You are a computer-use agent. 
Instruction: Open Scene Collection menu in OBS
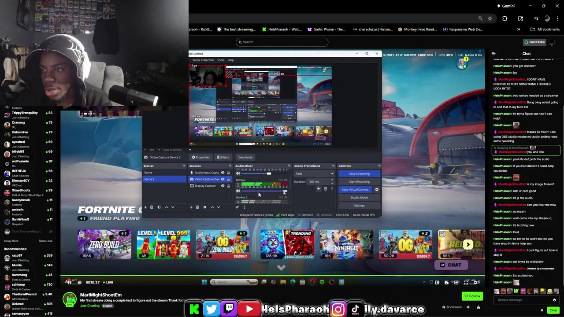tap(203, 60)
